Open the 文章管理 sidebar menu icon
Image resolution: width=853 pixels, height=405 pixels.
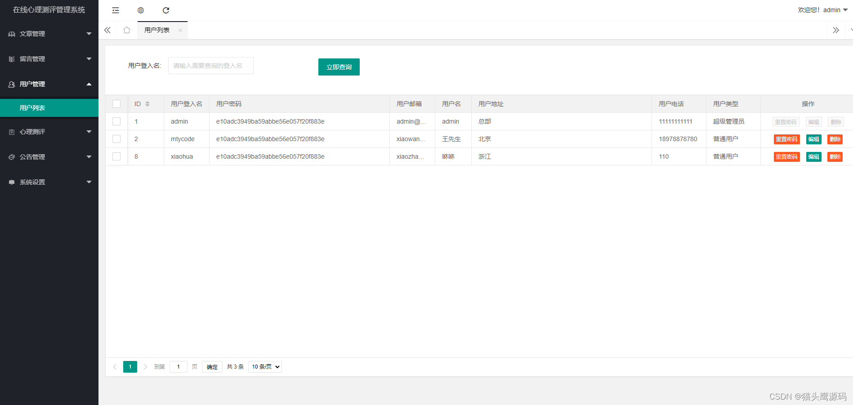point(12,34)
